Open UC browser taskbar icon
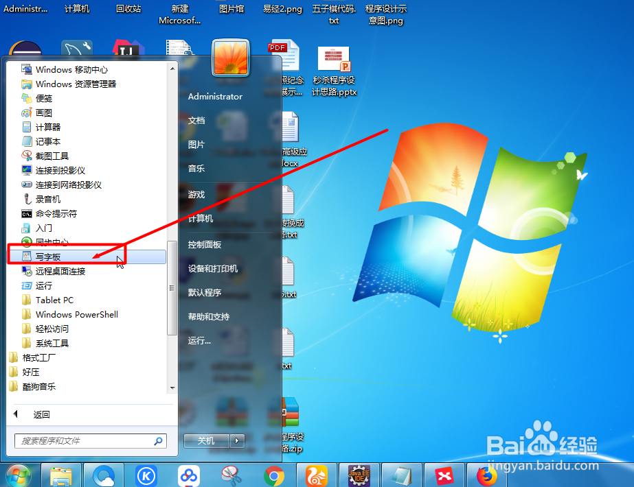Screen dimensions: 634x487 317,477
